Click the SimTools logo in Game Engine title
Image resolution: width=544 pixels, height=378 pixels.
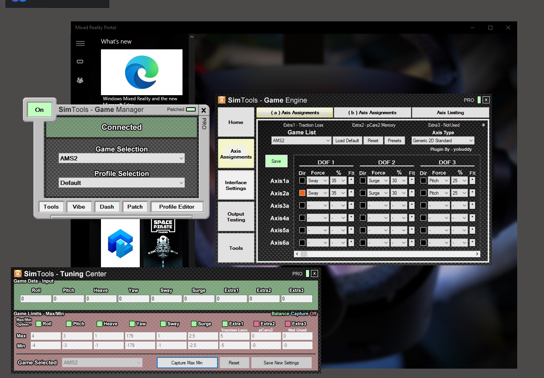click(x=222, y=100)
